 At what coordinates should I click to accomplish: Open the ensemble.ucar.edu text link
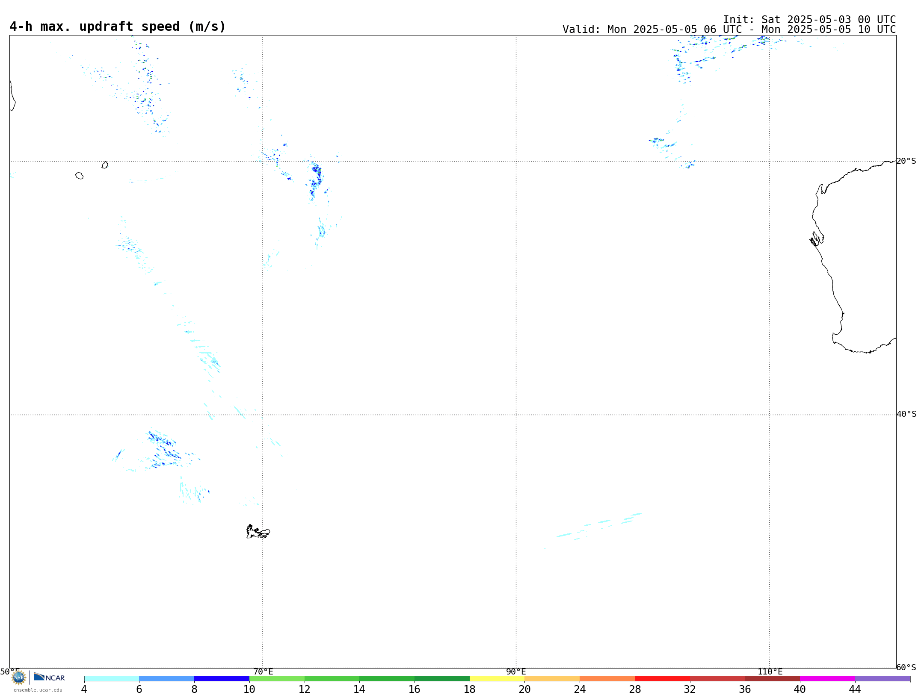[x=38, y=690]
